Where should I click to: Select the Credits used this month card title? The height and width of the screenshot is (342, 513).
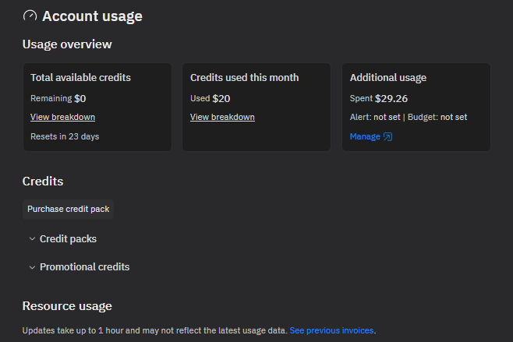click(244, 78)
